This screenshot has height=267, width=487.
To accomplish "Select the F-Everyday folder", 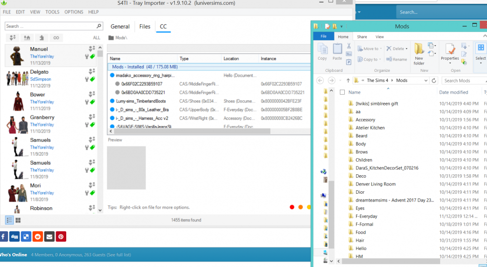I will coord(367,216).
